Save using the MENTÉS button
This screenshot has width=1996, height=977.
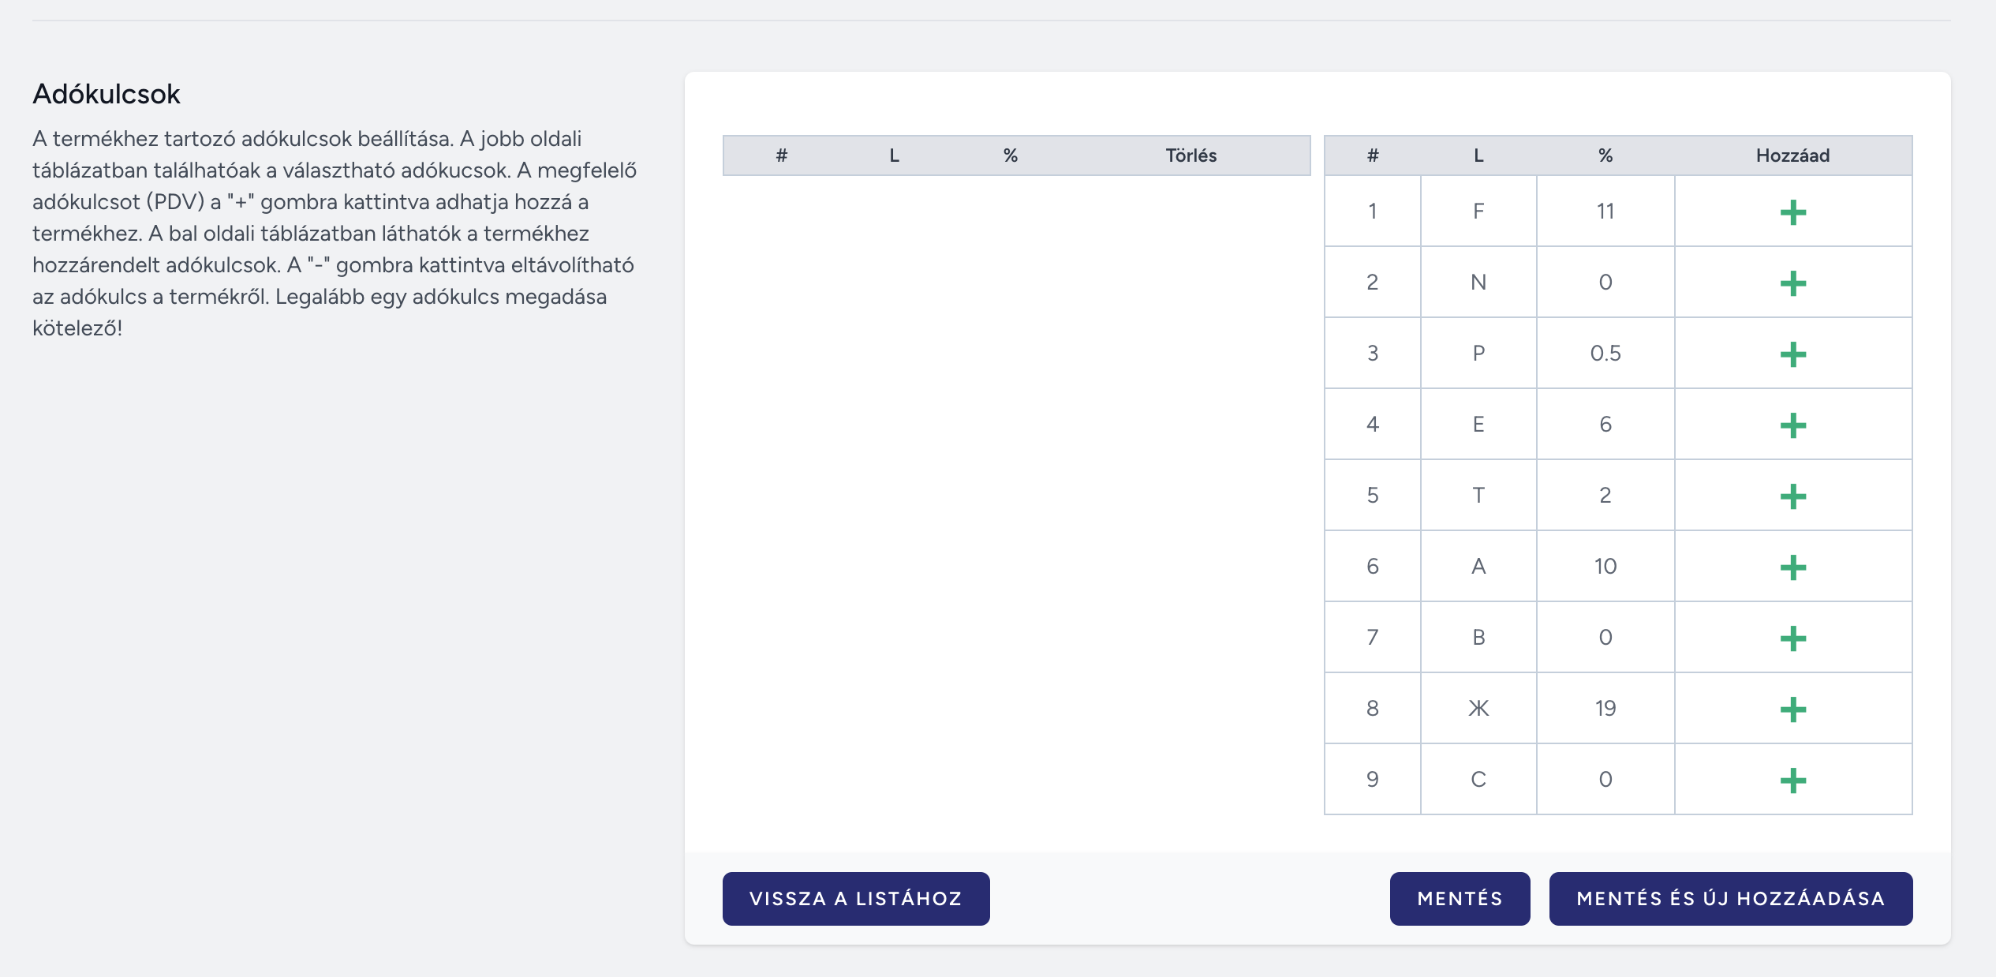tap(1460, 898)
